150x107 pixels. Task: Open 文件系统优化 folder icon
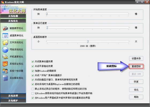click(x=5, y=43)
